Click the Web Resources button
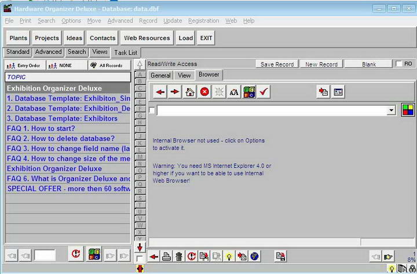The width and height of the screenshot is (417, 274). [147, 38]
